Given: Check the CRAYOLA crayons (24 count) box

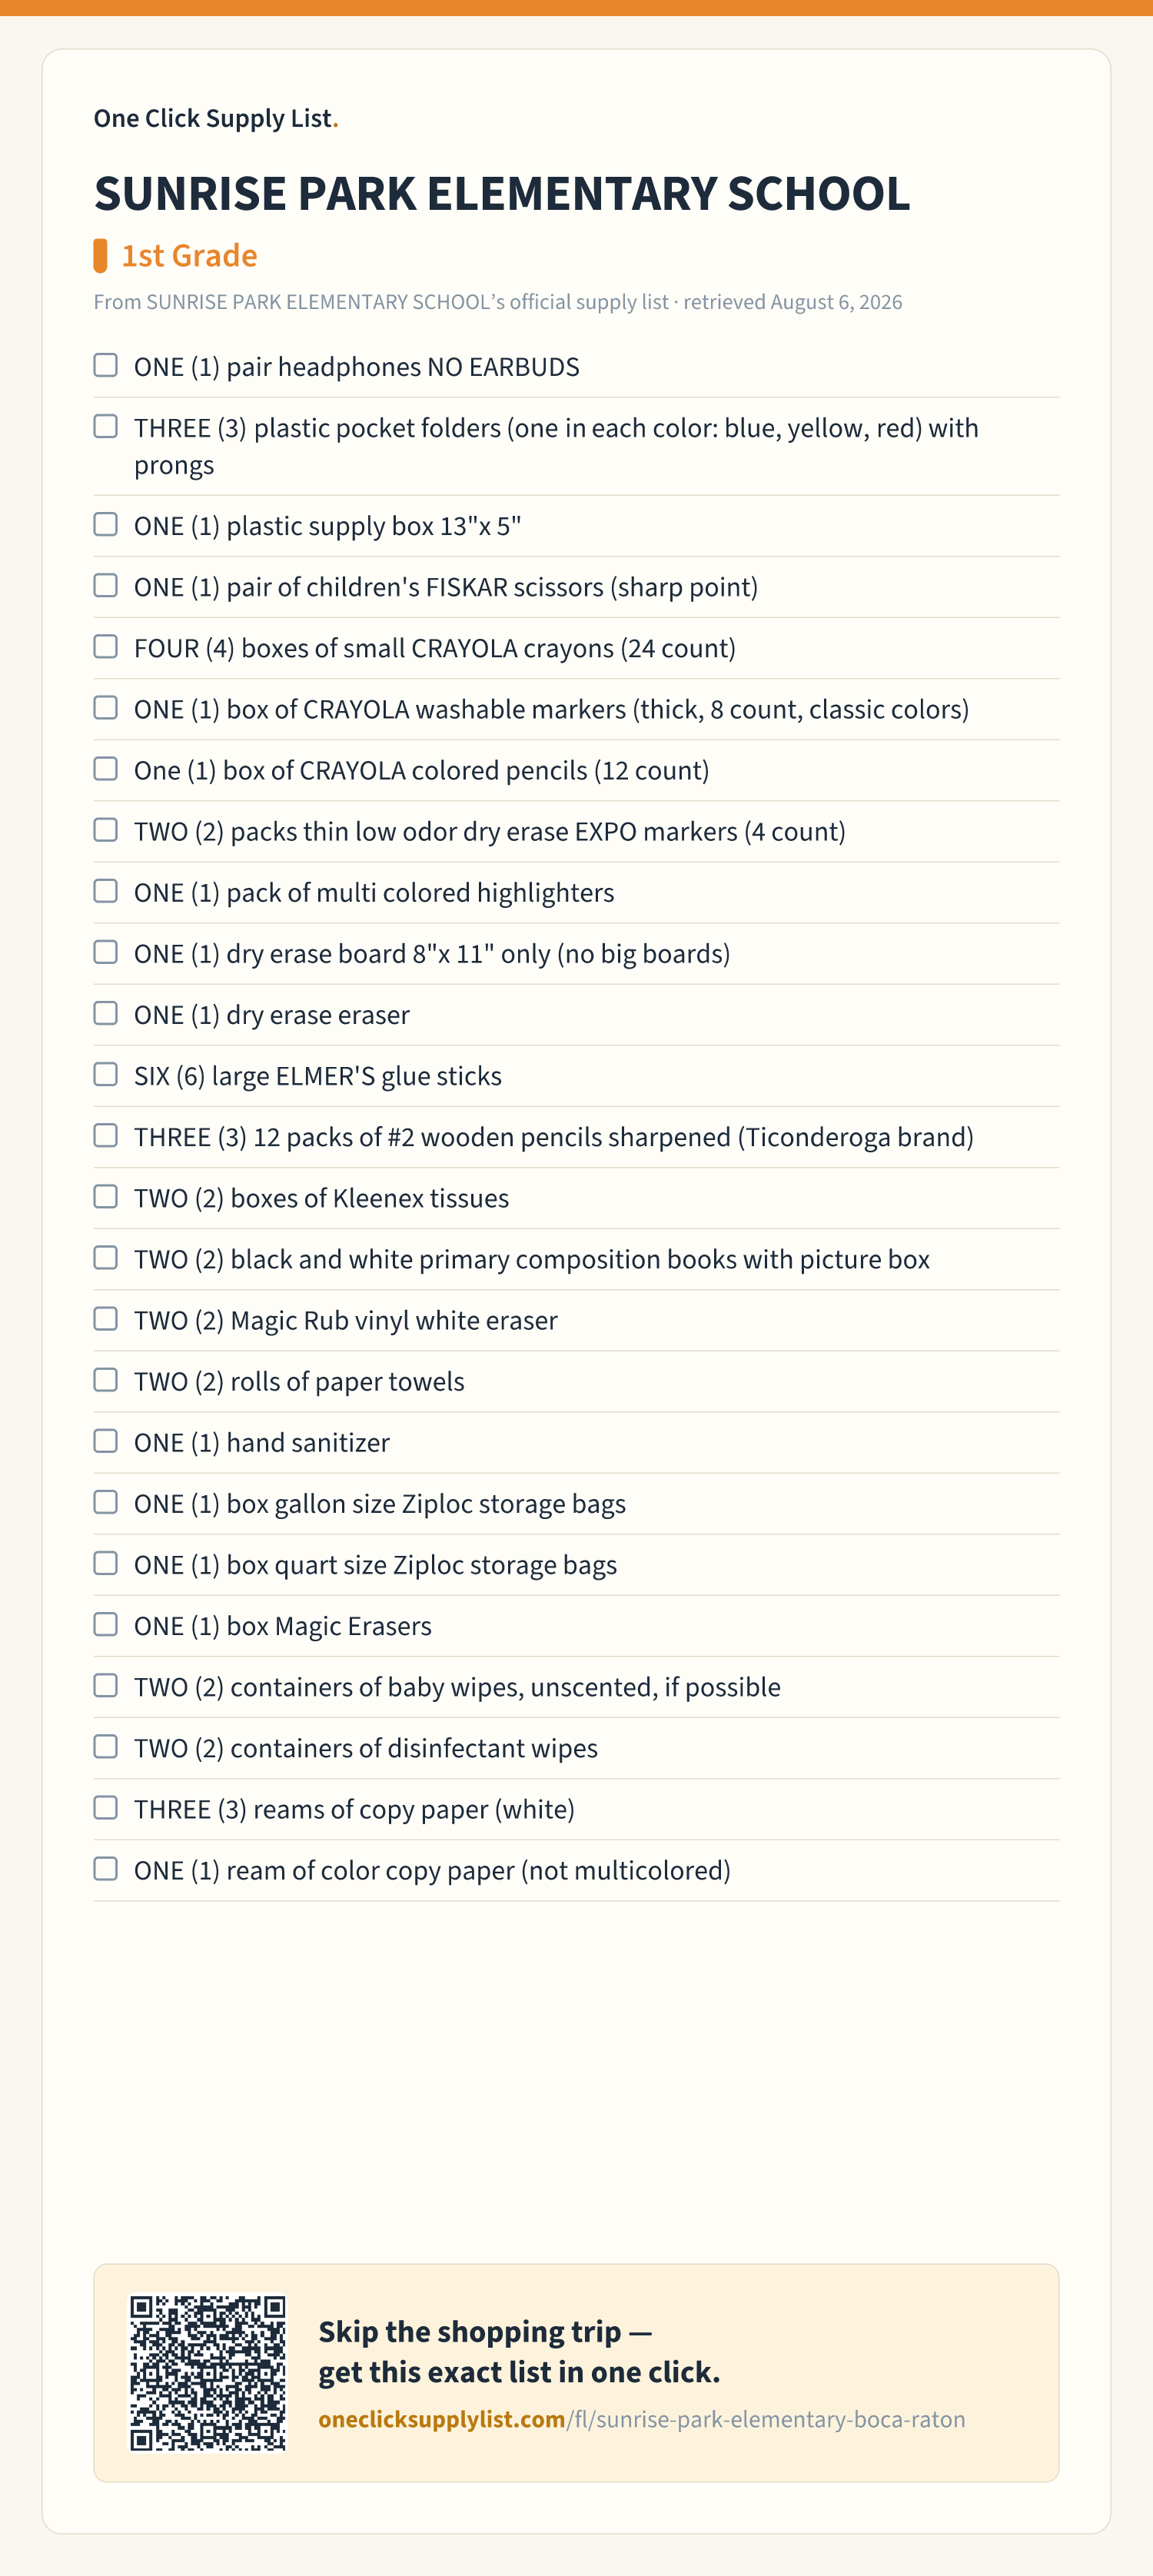Looking at the screenshot, I should tap(105, 646).
